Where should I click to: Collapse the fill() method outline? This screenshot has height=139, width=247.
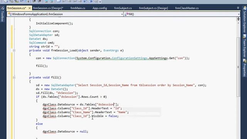14,78
